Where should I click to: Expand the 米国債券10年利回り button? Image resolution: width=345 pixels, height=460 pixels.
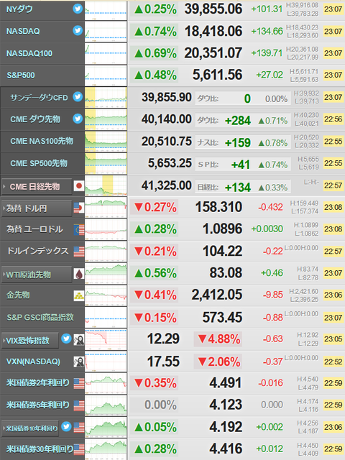click(x=30, y=428)
